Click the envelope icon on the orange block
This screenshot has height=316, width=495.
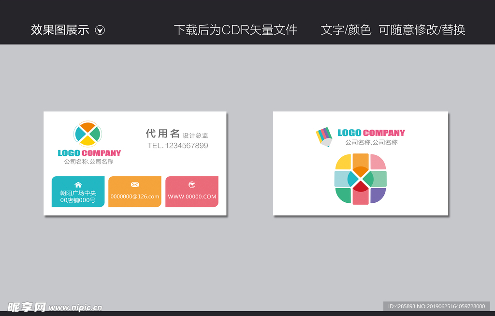point(134,185)
